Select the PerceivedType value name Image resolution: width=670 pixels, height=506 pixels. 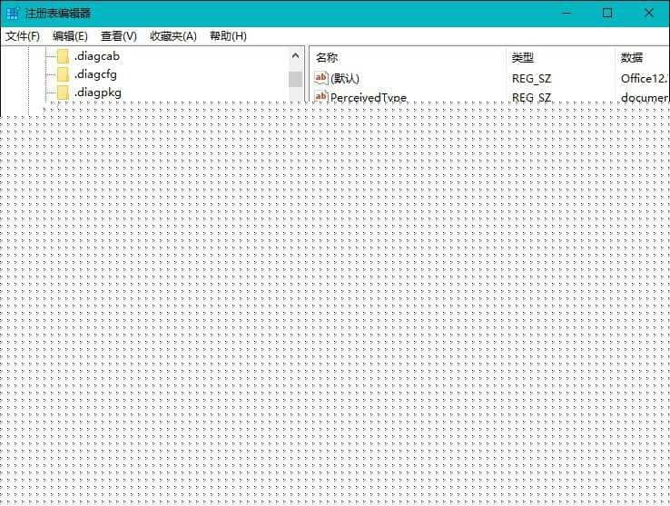369,97
